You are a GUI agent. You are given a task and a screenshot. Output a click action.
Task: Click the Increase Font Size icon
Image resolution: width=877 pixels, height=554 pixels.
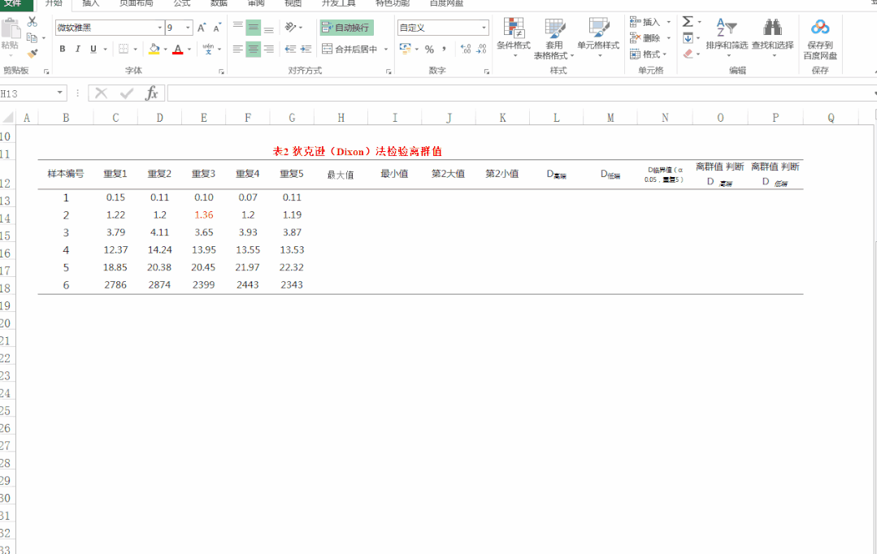click(x=202, y=28)
